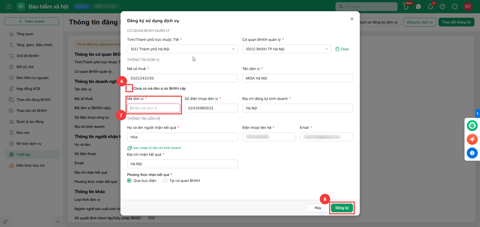Screen dimensions: 480x227
Task: Click the Họ và tên người nhận kết quả field
Action: click(x=182, y=137)
